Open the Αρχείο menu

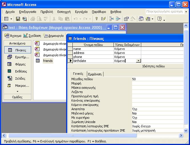point(10,12)
